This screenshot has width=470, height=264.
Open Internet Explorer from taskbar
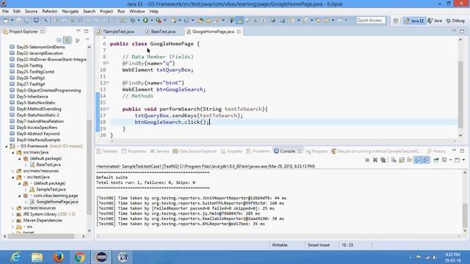[x=15, y=257]
